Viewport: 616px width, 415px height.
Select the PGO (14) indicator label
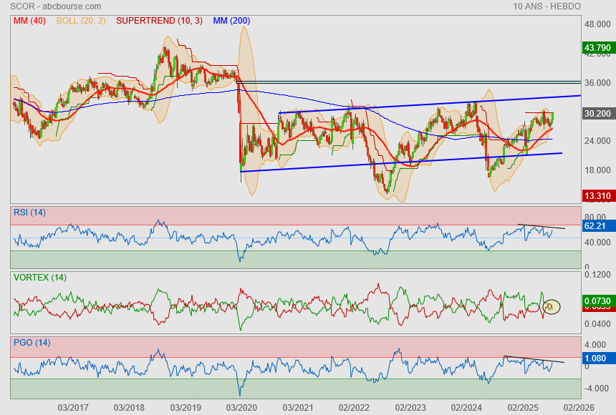click(32, 343)
